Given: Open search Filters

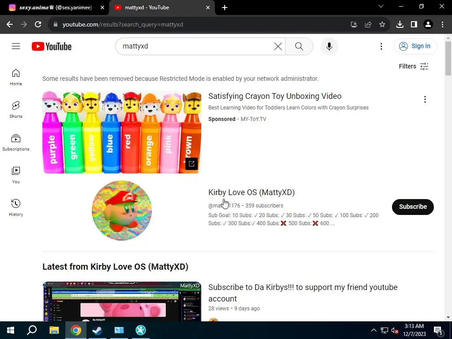Looking at the screenshot, I should pos(414,66).
